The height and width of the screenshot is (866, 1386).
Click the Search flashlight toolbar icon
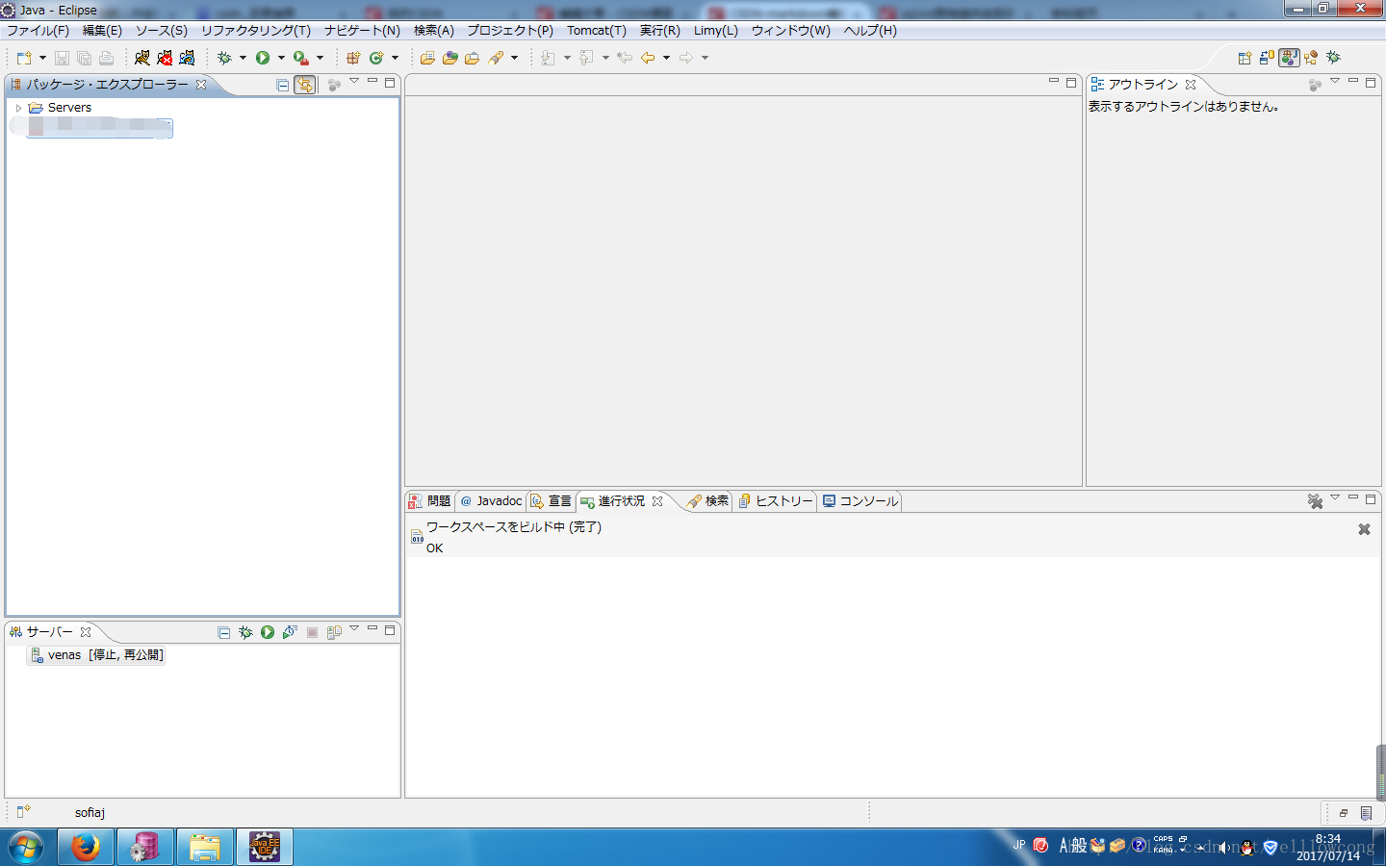pyautogui.click(x=496, y=58)
